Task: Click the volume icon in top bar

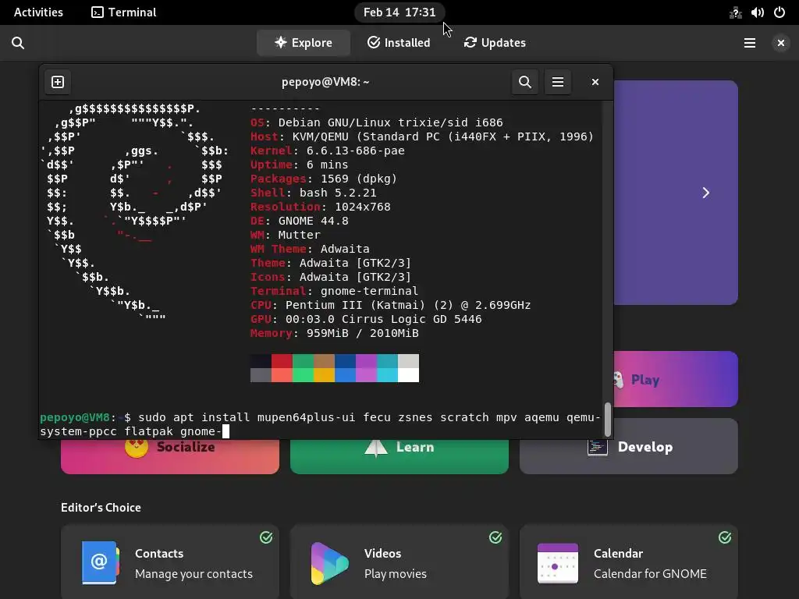Action: [757, 12]
